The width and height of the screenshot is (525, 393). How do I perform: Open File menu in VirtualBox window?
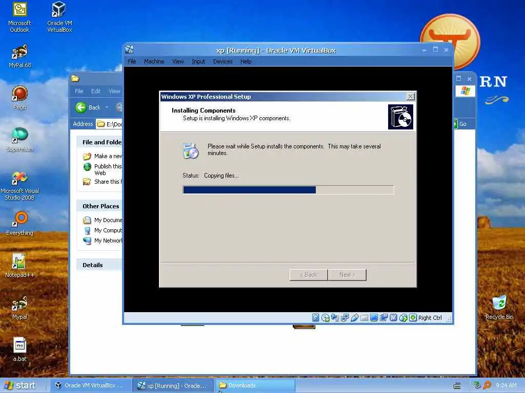pos(132,61)
